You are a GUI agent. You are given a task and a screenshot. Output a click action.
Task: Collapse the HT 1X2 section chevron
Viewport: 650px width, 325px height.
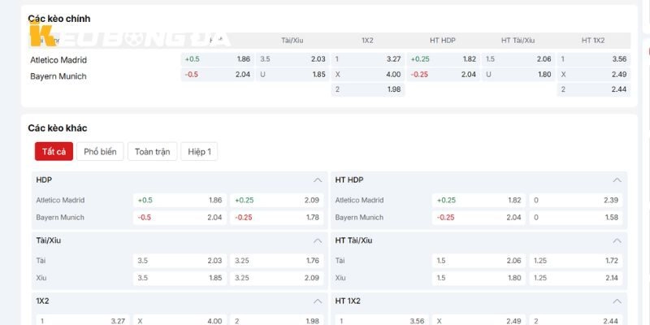click(x=617, y=301)
